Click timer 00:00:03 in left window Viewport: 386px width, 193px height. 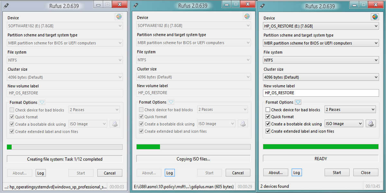point(117,187)
